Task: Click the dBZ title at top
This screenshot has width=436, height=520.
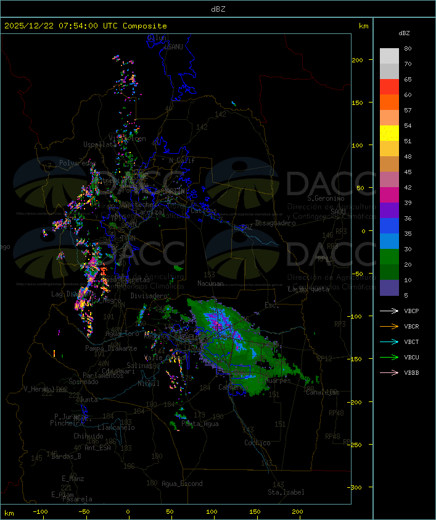Action: point(218,9)
